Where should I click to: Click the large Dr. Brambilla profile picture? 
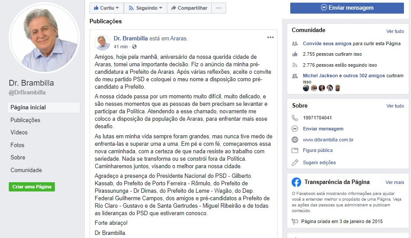click(x=44, y=38)
